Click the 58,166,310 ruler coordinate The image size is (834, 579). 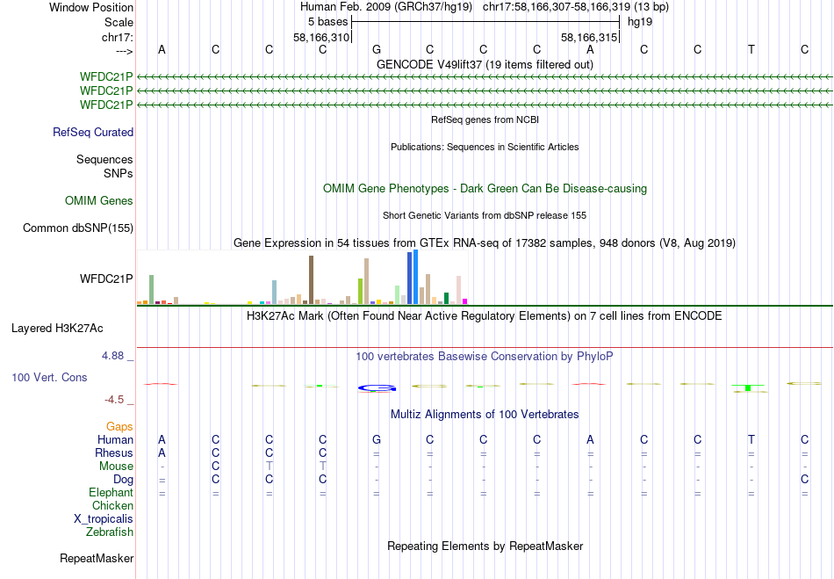tap(321, 37)
